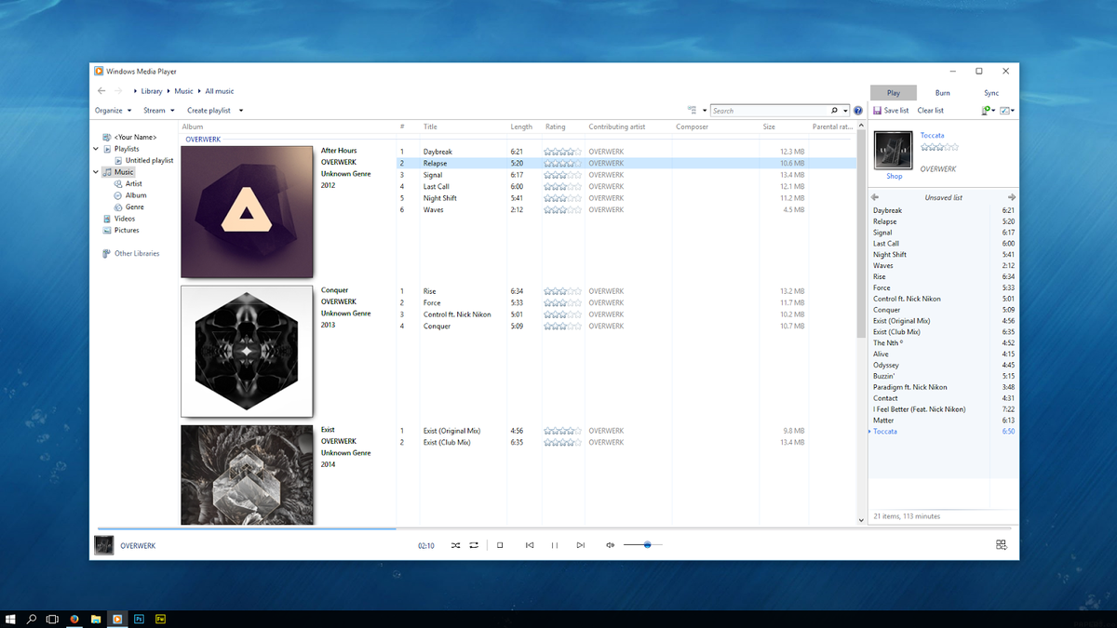This screenshot has height=628, width=1117.
Task: Collapse the Music library node
Action: coord(96,171)
